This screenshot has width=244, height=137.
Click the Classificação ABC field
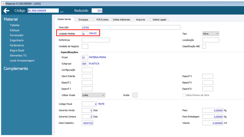click(x=204, y=46)
